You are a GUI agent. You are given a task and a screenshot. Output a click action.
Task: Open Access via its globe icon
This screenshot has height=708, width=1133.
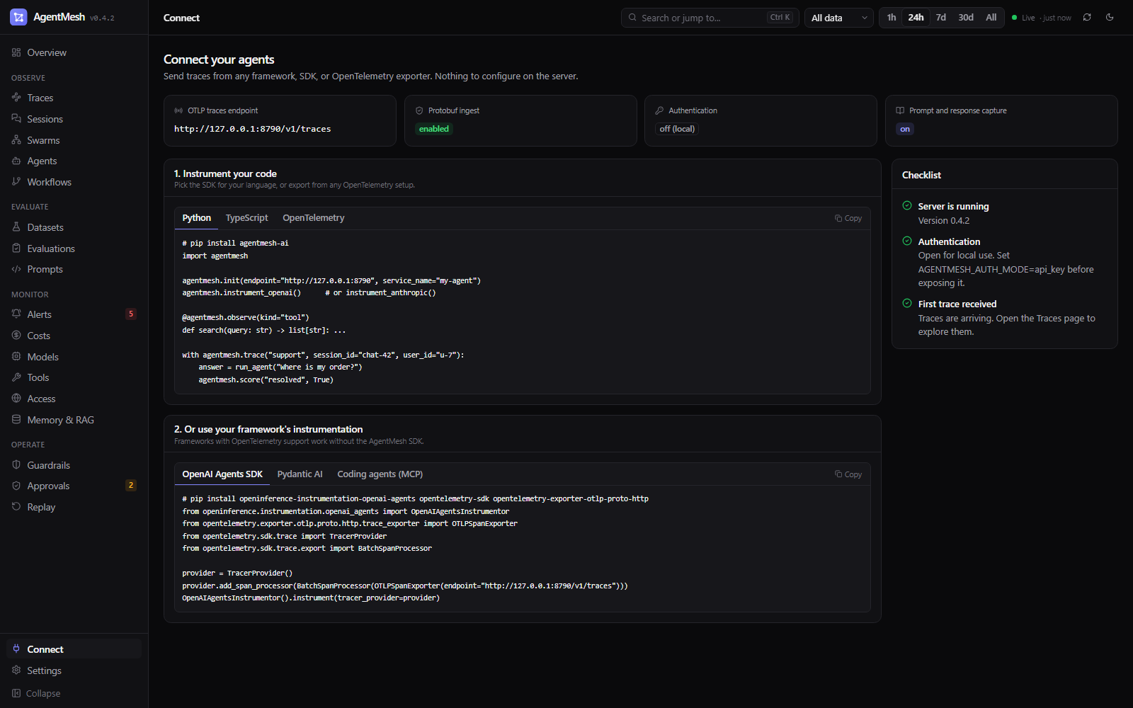tap(16, 399)
